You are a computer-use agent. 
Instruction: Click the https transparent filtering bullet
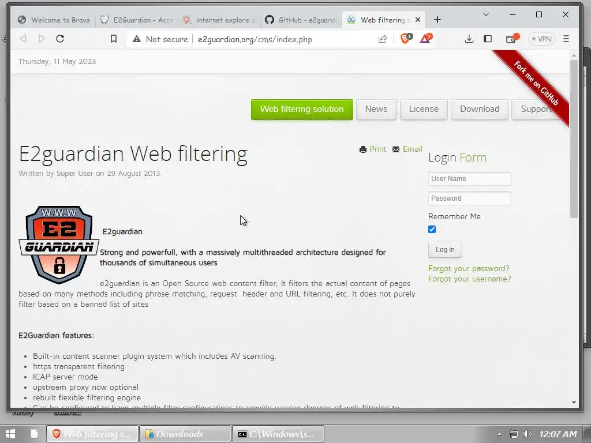click(x=78, y=366)
